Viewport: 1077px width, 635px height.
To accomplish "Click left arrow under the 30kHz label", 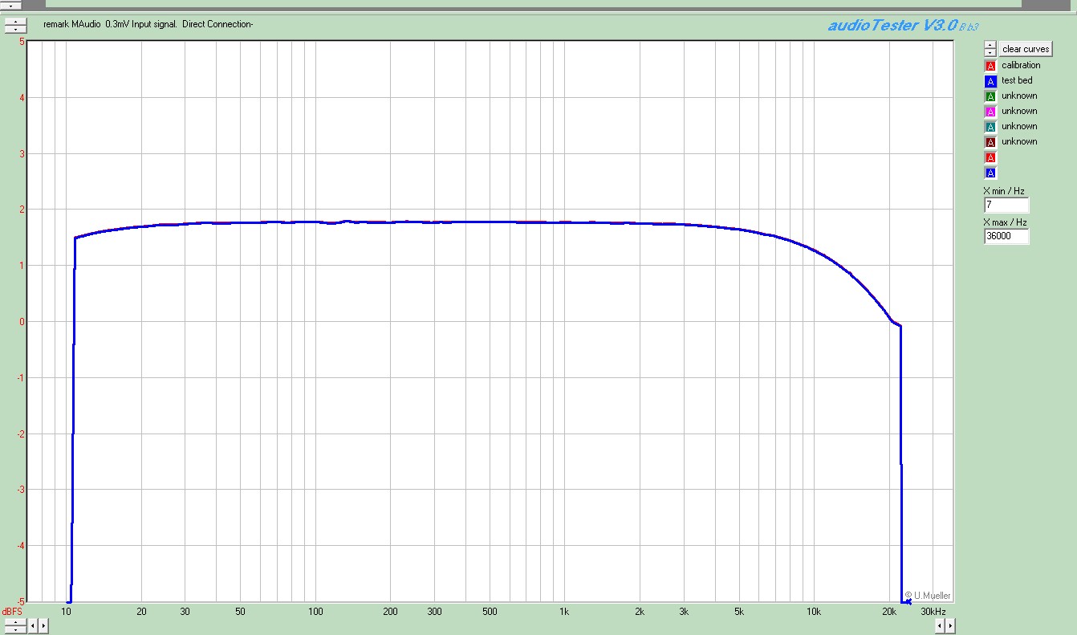I will pos(940,625).
